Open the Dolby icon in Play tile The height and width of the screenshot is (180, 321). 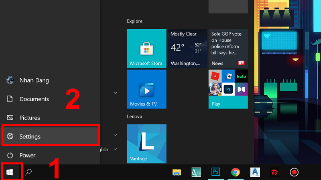click(242, 89)
